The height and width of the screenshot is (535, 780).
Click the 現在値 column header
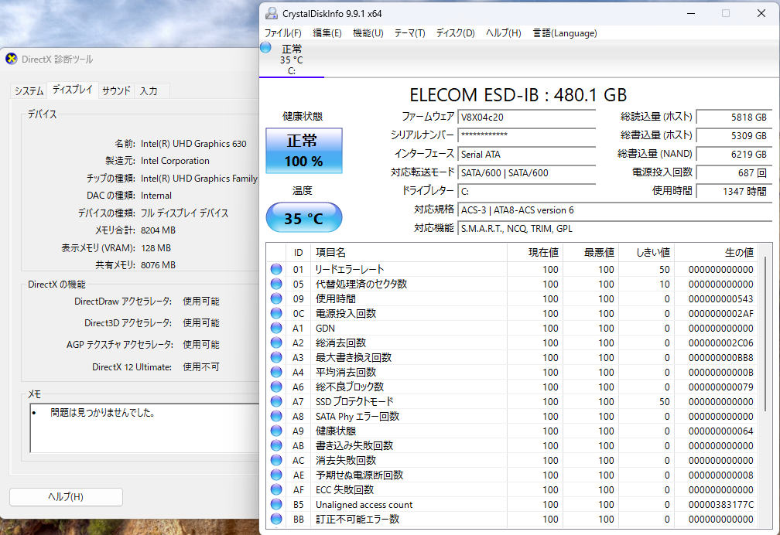click(535, 253)
